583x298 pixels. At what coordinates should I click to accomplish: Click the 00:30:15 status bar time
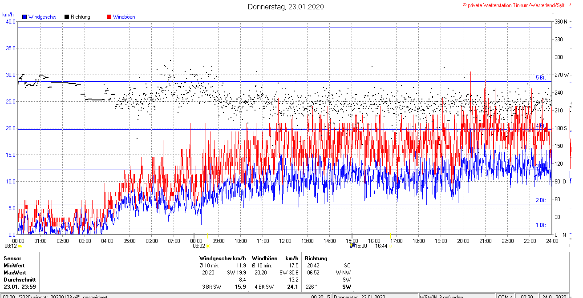[320, 296]
